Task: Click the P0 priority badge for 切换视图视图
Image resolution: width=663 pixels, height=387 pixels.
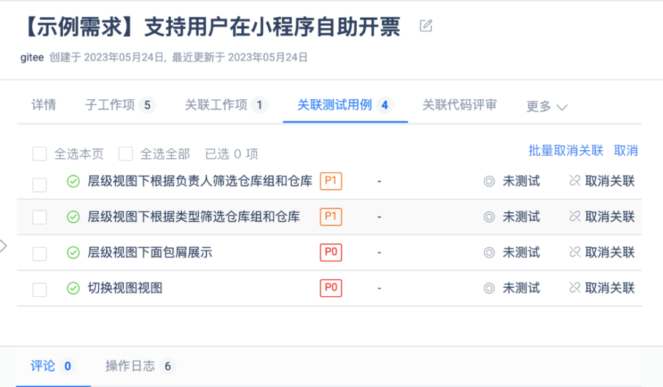Action: pyautogui.click(x=331, y=288)
